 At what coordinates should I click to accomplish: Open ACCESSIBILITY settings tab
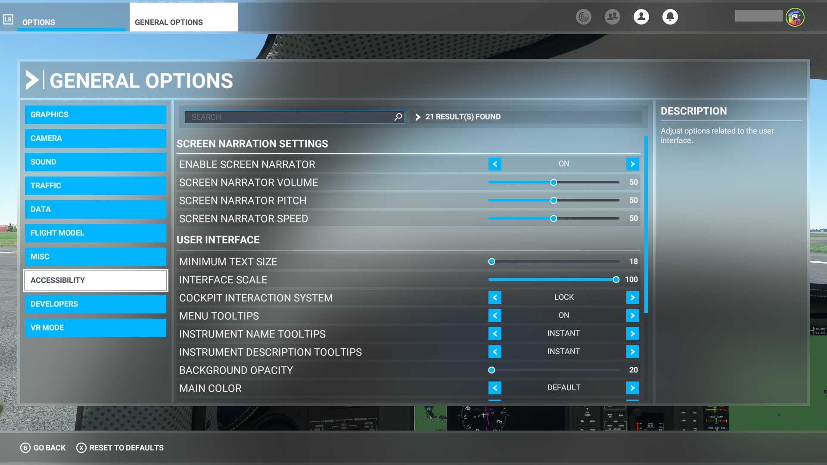click(96, 280)
